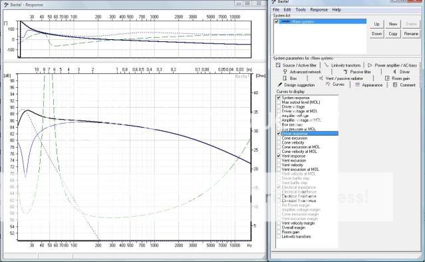The image size is (425, 262).
Task: Select the Driver speaker icon tab
Action: tap(394, 72)
